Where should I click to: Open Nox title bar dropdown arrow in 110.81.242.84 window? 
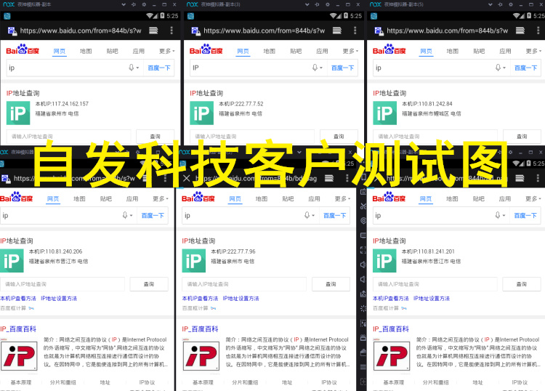pyautogui.click(x=490, y=4)
